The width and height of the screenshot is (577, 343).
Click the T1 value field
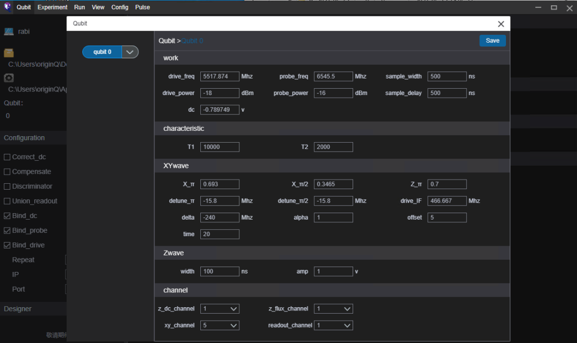click(220, 147)
